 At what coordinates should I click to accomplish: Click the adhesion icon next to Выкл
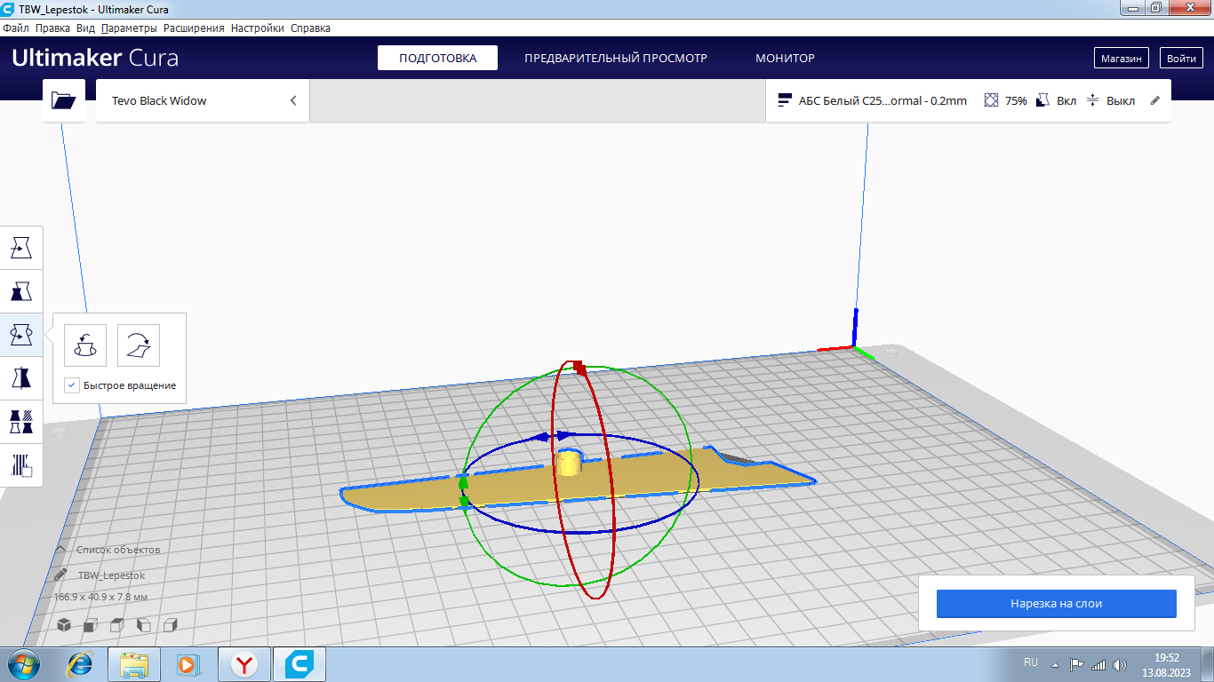[1093, 100]
